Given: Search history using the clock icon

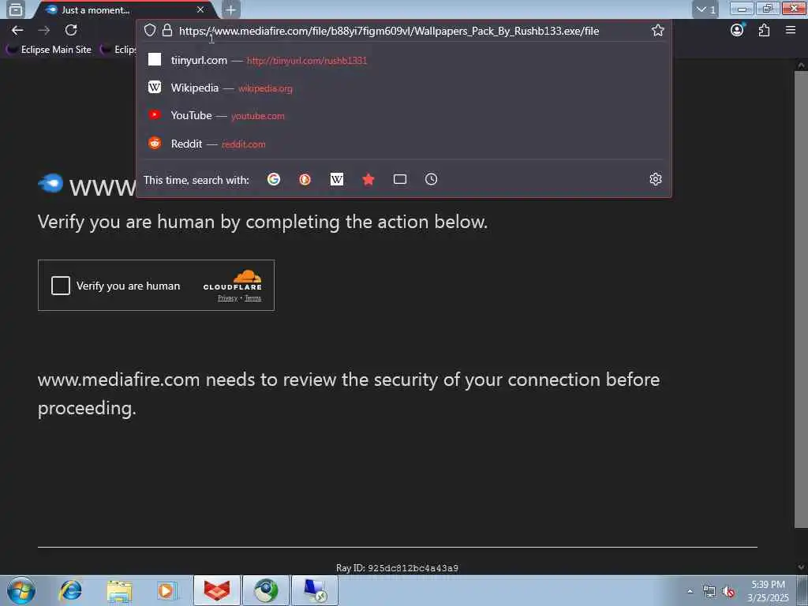Looking at the screenshot, I should pyautogui.click(x=432, y=179).
